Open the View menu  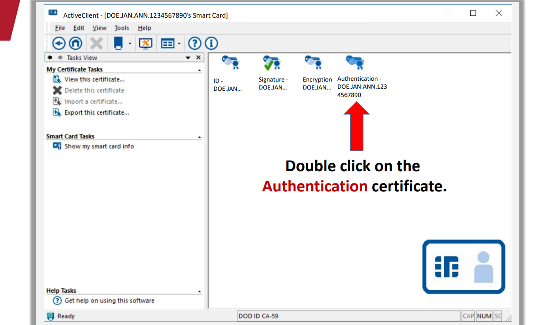99,28
